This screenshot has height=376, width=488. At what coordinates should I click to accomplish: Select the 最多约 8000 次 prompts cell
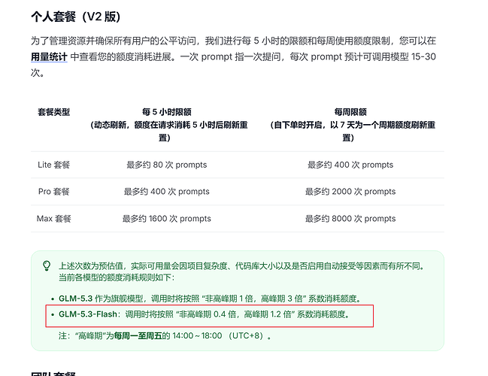point(350,219)
